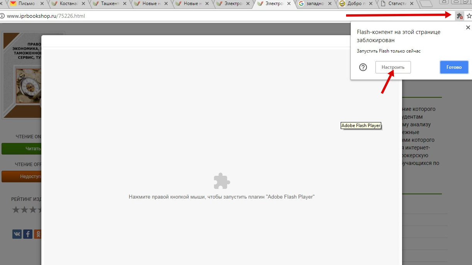The image size is (472, 265).
Task: Bookmark this page with the star icon
Action: pyautogui.click(x=469, y=16)
